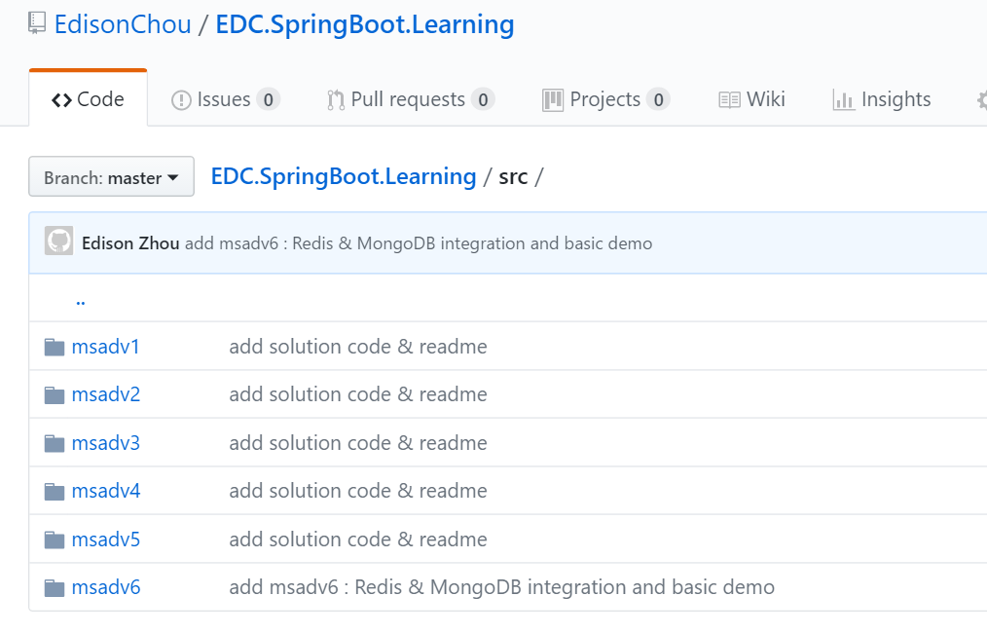Click the 'src' breadcrumb text
This screenshot has height=633, width=987.
[513, 177]
